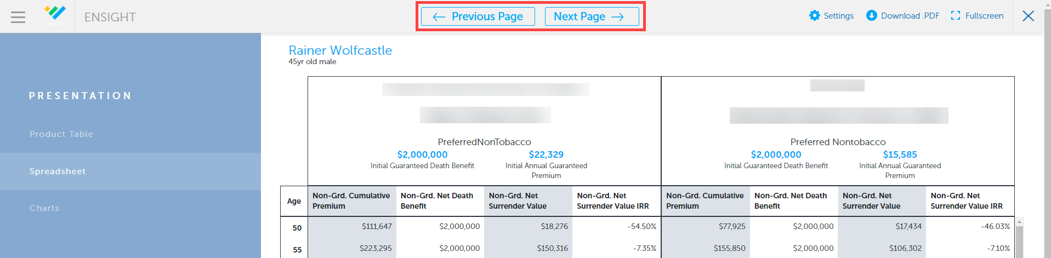The image size is (1051, 258).
Task: Click the Fullscreen brackets icon
Action: pyautogui.click(x=956, y=15)
